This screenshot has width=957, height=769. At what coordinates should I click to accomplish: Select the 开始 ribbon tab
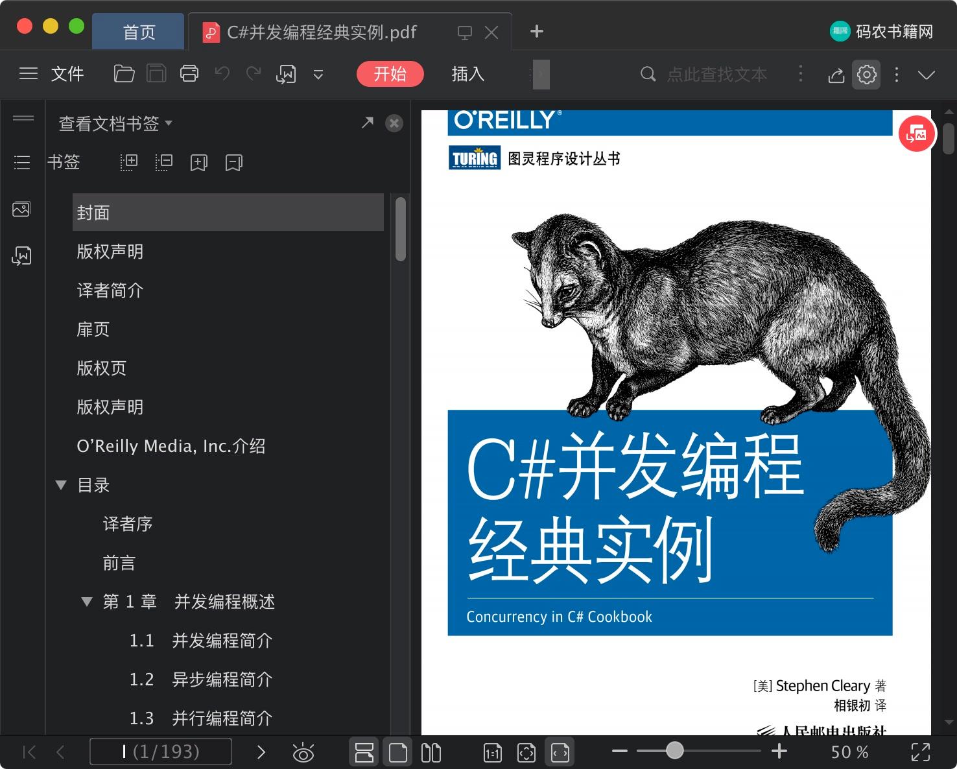click(390, 74)
